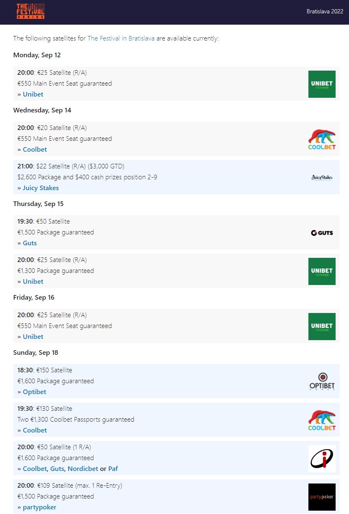
Task: Open the Paf link
Action: pyautogui.click(x=113, y=469)
